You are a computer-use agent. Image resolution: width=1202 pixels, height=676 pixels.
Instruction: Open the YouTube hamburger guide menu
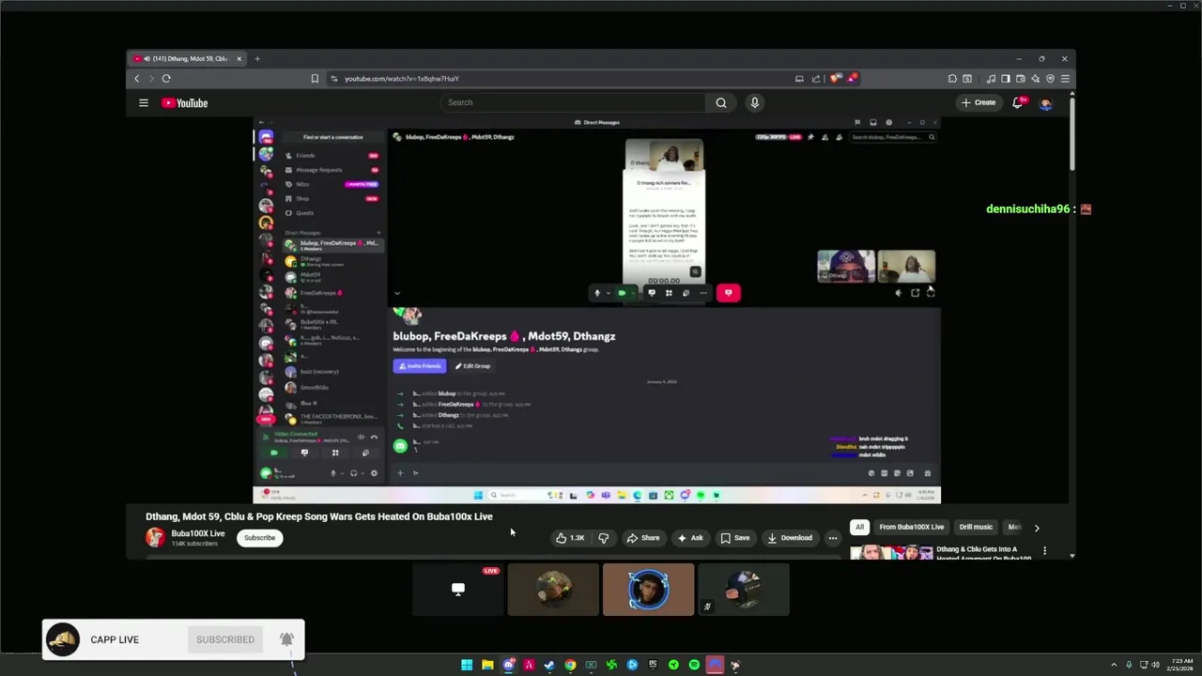click(x=144, y=103)
